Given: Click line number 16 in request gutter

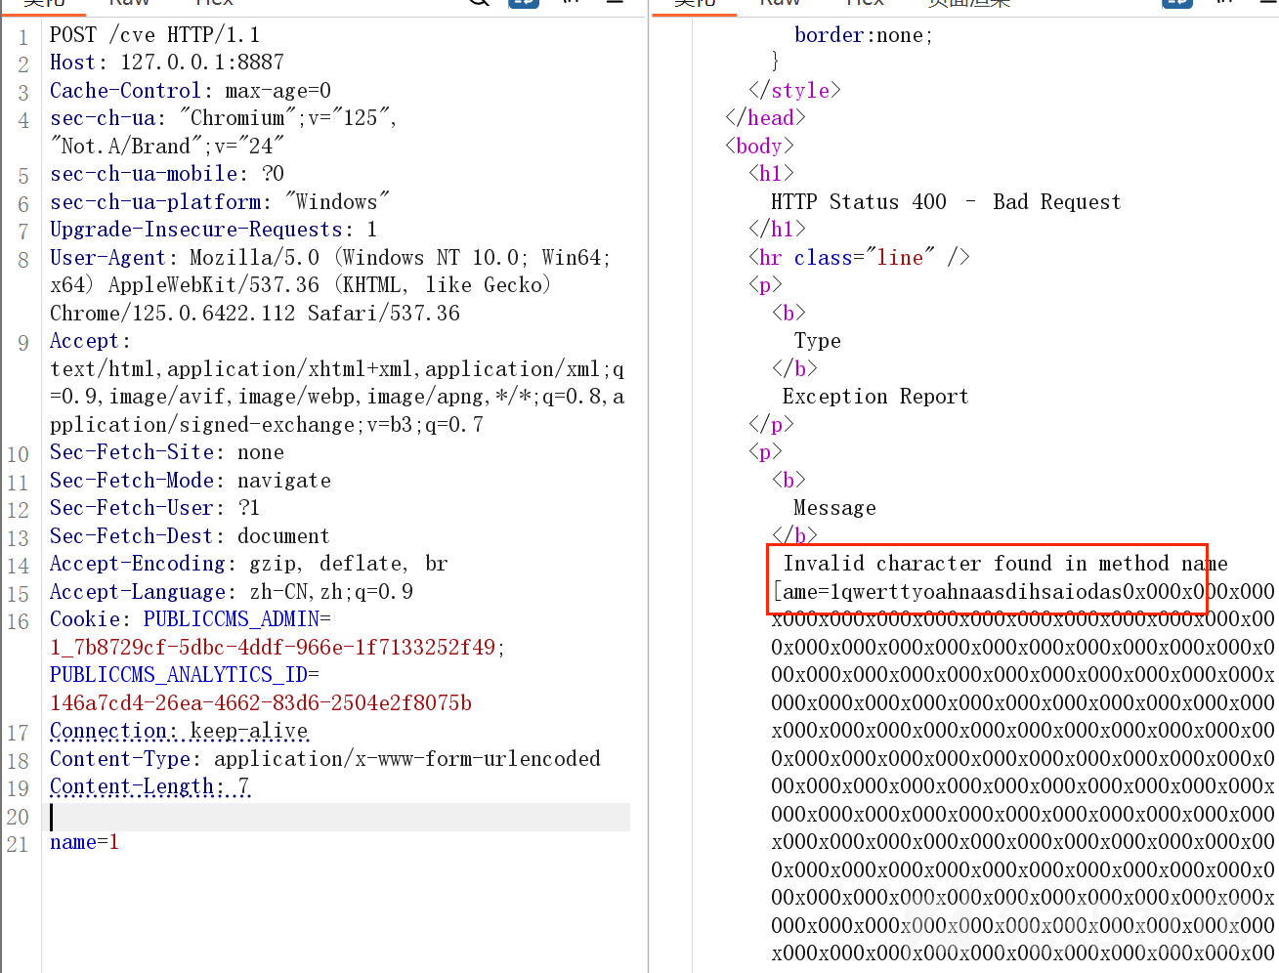Looking at the screenshot, I should pos(18,621).
